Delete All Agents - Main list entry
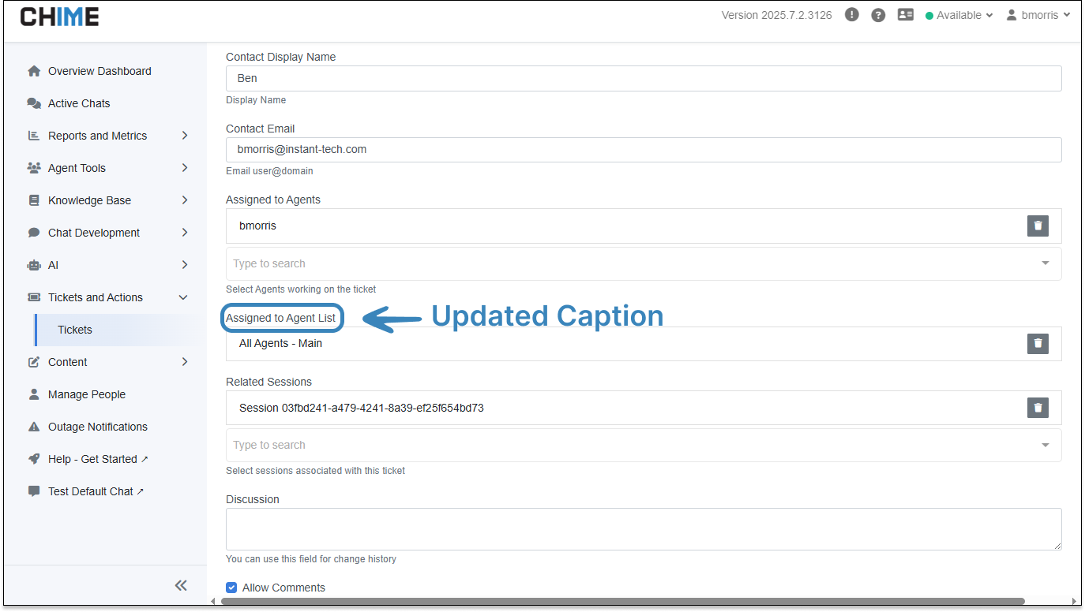1085x612 pixels. (x=1038, y=344)
